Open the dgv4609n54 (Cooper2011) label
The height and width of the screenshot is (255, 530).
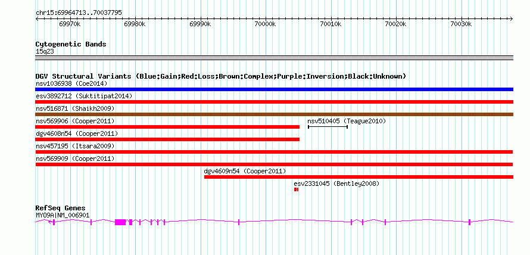pos(245,171)
